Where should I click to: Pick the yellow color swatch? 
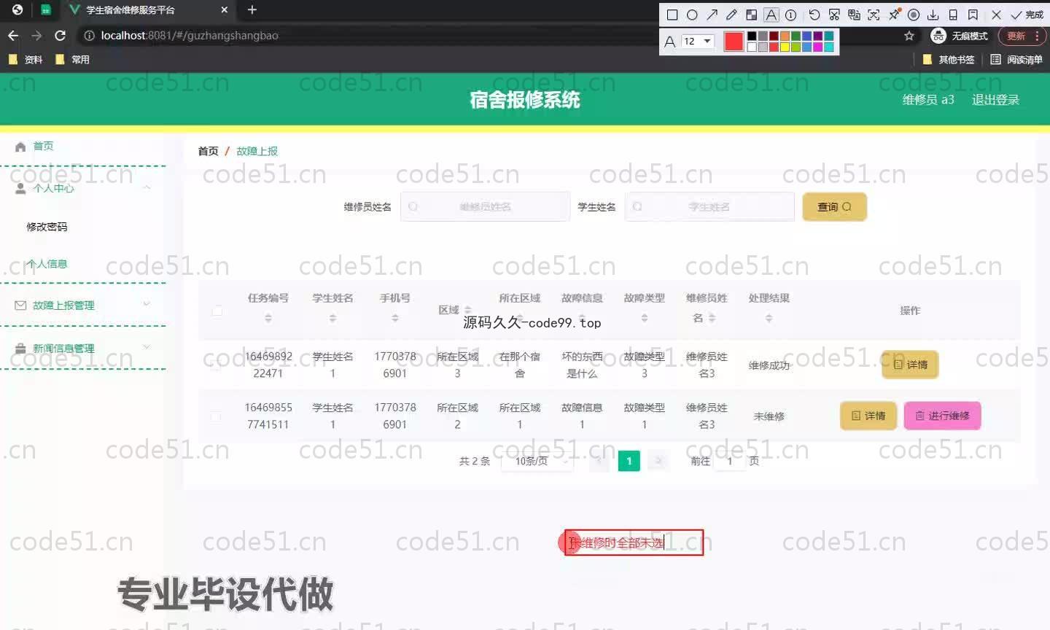(x=785, y=47)
